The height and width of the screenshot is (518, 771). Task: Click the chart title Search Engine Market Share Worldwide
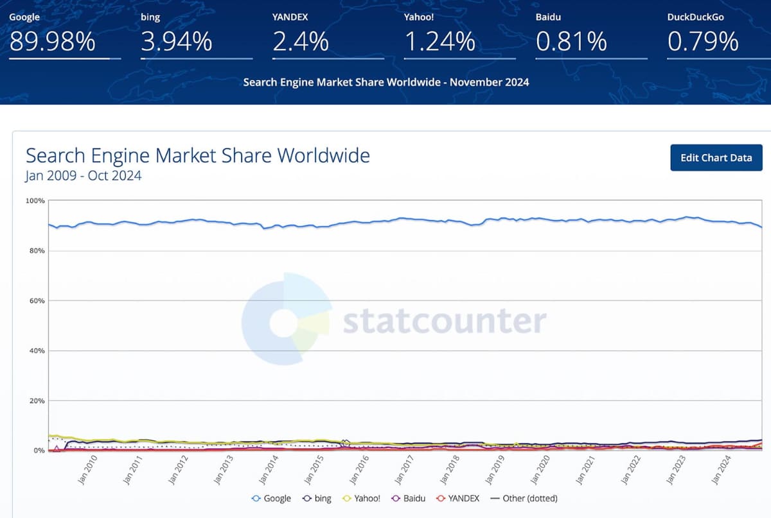coord(197,155)
